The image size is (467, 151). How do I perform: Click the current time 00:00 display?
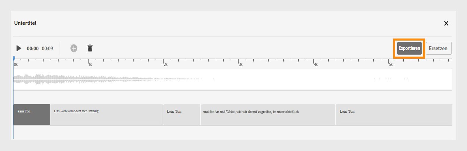[x=33, y=49]
